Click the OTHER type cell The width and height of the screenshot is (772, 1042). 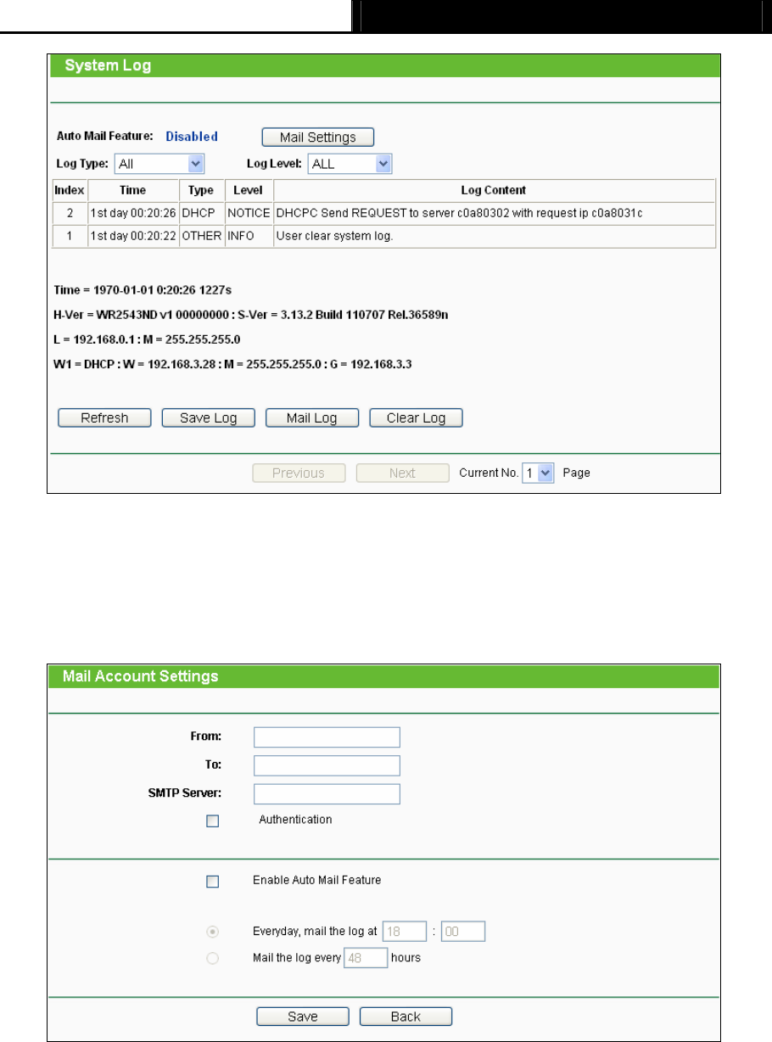click(x=201, y=235)
